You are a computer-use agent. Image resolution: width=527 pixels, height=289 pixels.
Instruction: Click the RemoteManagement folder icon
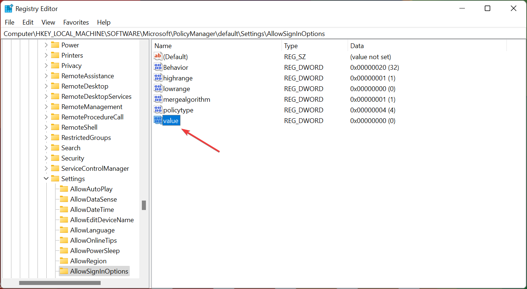pos(55,106)
